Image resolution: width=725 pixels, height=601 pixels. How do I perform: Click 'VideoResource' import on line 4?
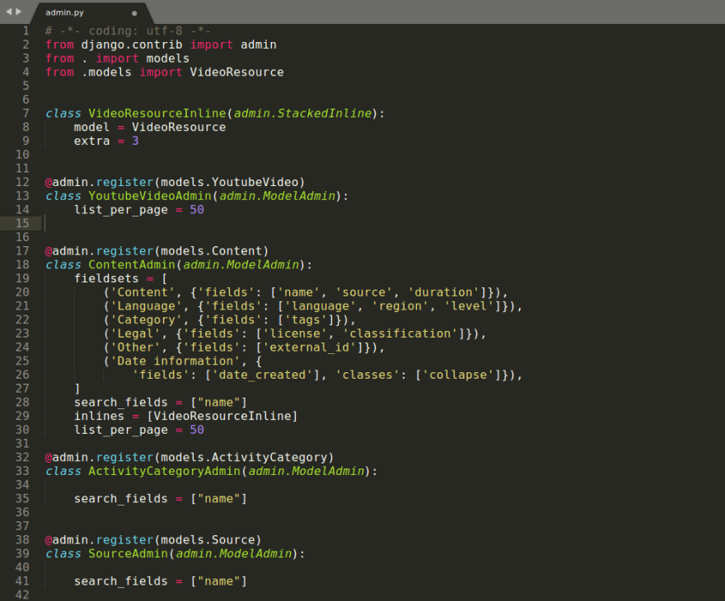(x=236, y=72)
